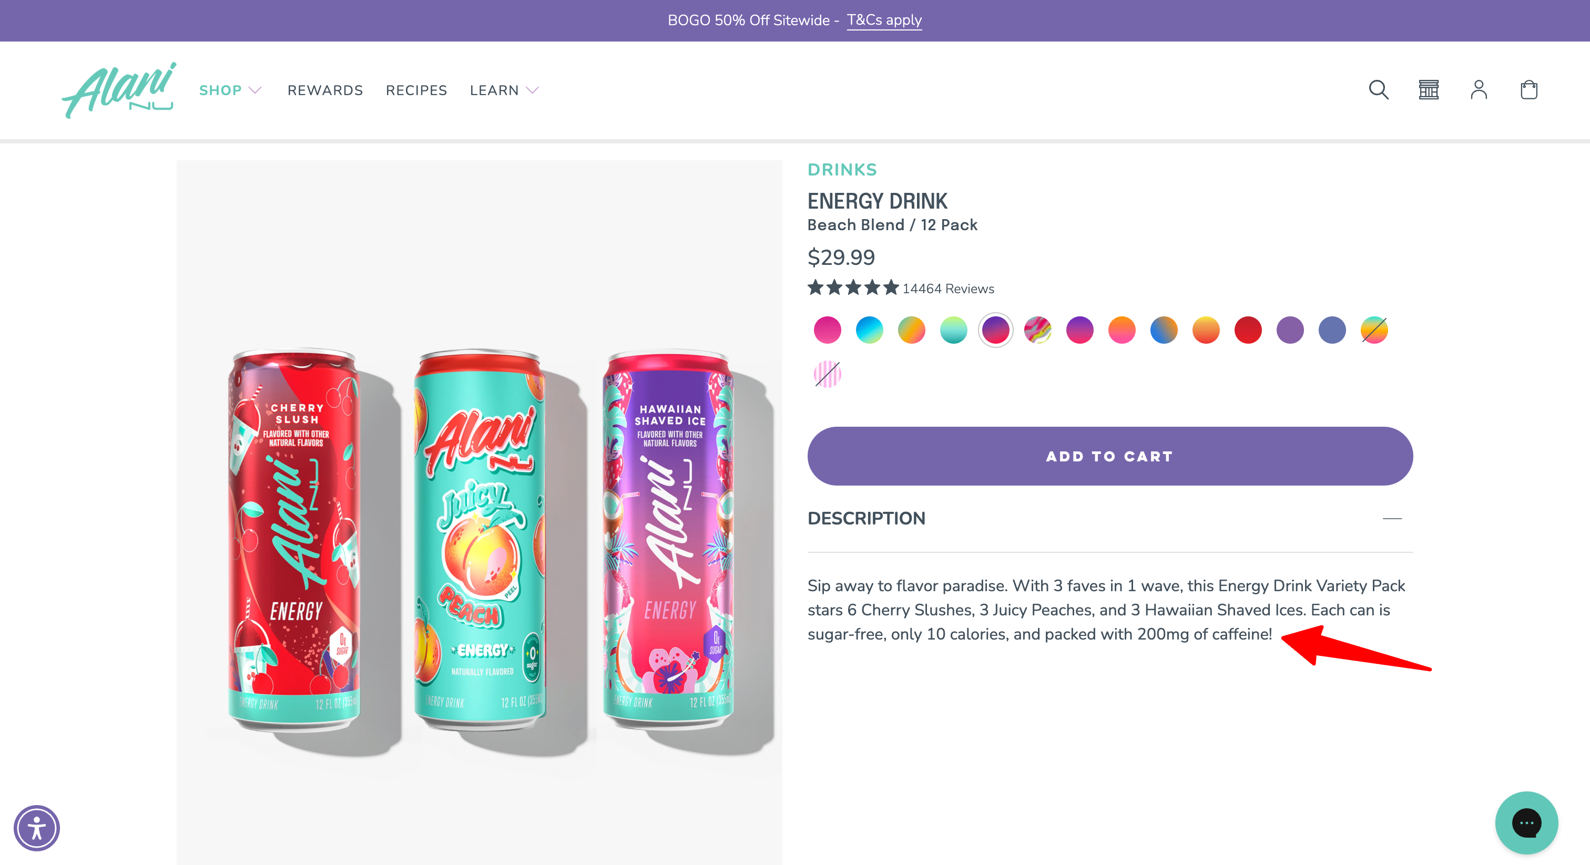Select the solid red flavor swatch

click(1247, 330)
